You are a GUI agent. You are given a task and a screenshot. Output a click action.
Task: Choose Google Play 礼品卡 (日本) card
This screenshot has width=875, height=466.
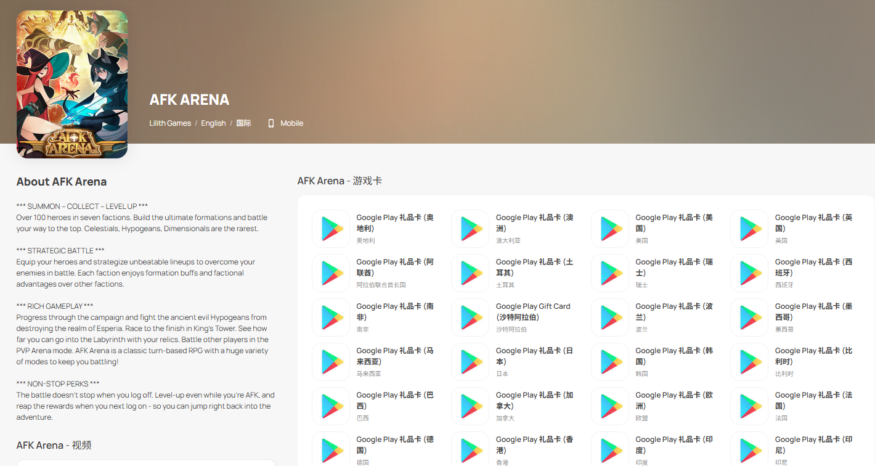click(534, 356)
